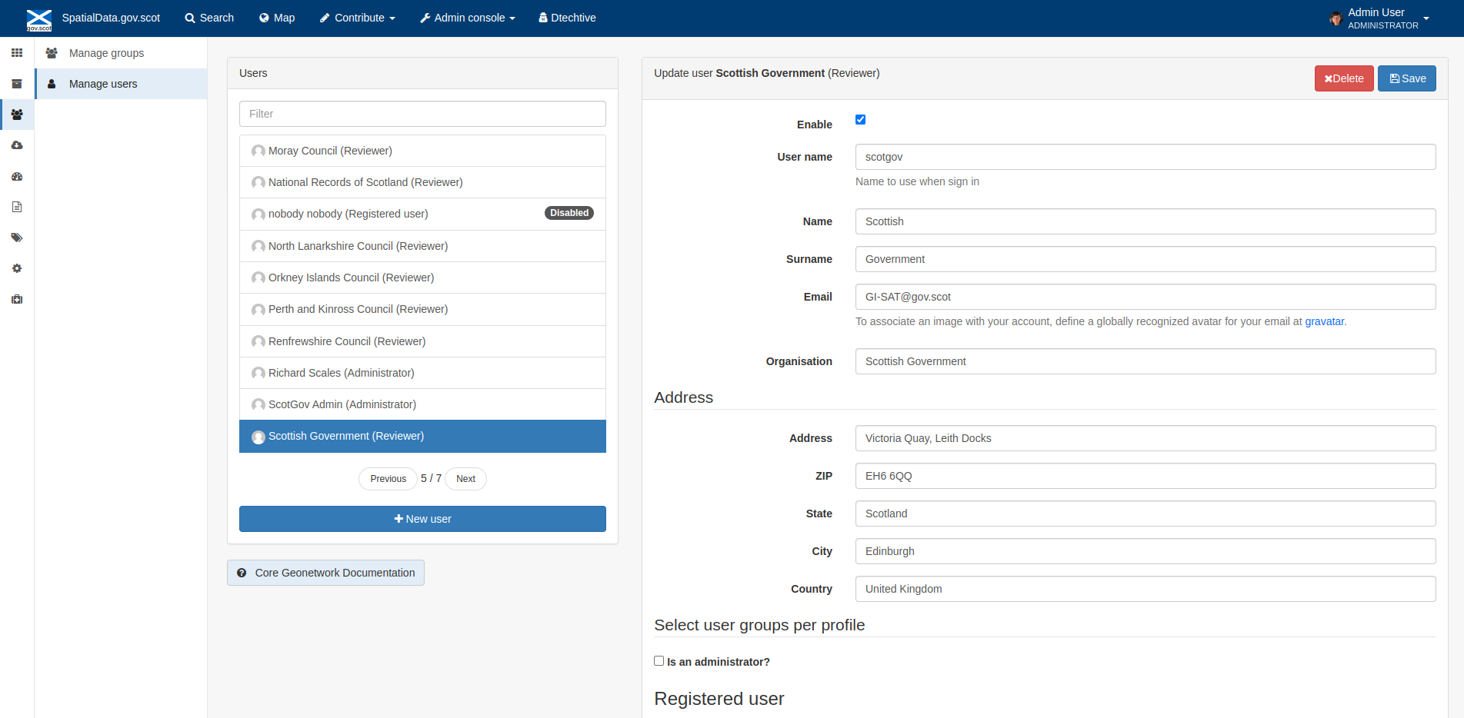Delete the Scottish Government user
The image size is (1464, 718).
(1344, 78)
